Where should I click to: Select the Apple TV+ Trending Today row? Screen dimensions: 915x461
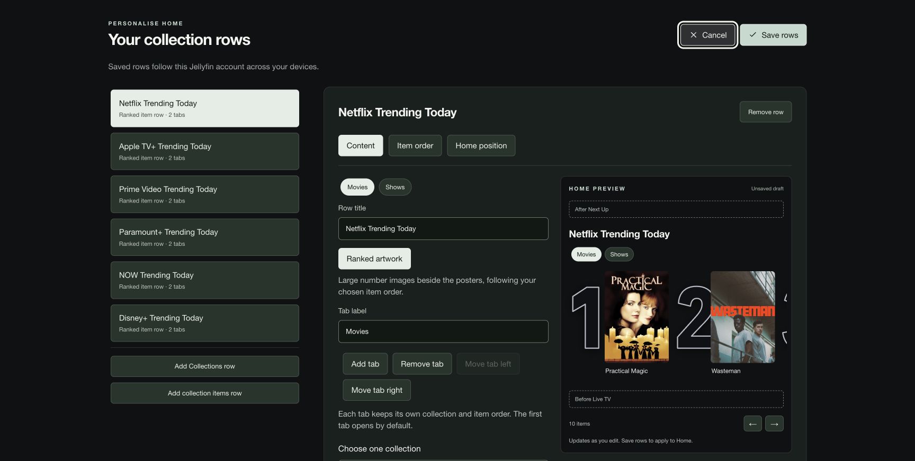pos(205,151)
